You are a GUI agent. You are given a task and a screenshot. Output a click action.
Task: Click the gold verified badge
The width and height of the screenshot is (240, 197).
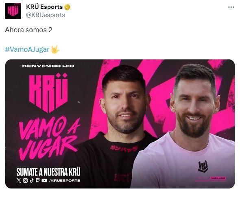[67, 7]
